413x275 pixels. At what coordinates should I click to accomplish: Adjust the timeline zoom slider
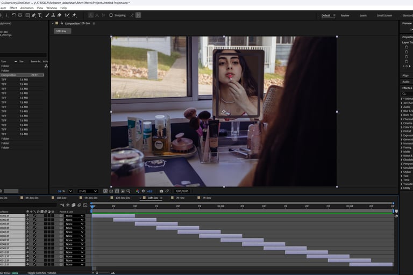click(97, 273)
